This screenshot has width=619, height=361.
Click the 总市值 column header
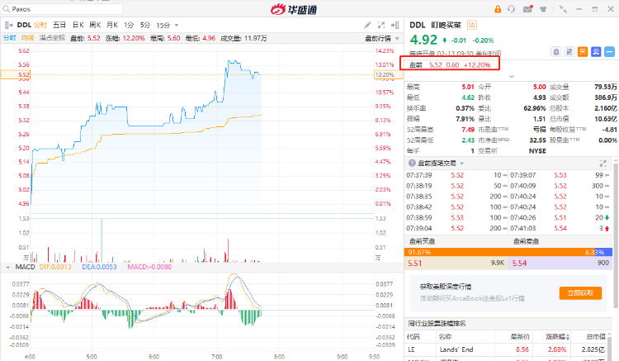[x=596, y=337]
